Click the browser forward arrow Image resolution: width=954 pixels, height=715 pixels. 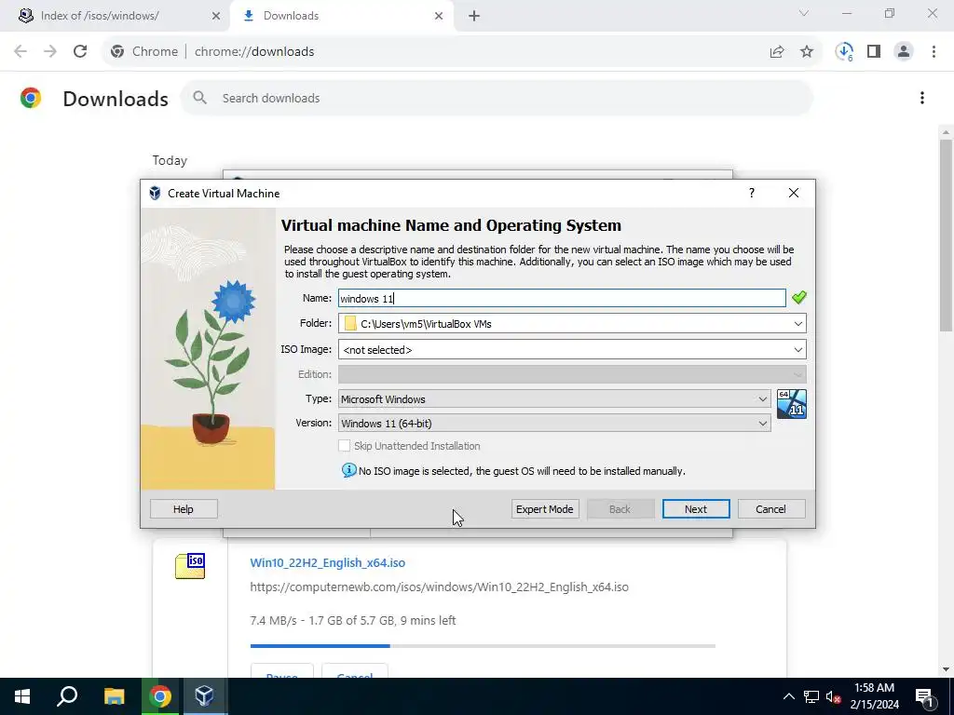[x=50, y=52]
